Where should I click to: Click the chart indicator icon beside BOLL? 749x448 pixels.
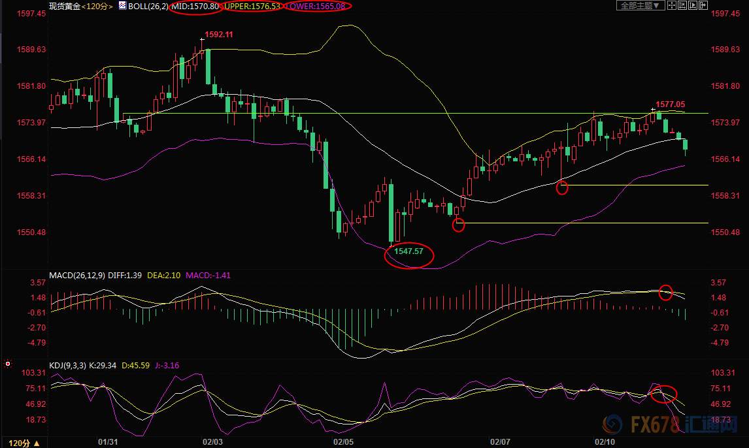(122, 6)
